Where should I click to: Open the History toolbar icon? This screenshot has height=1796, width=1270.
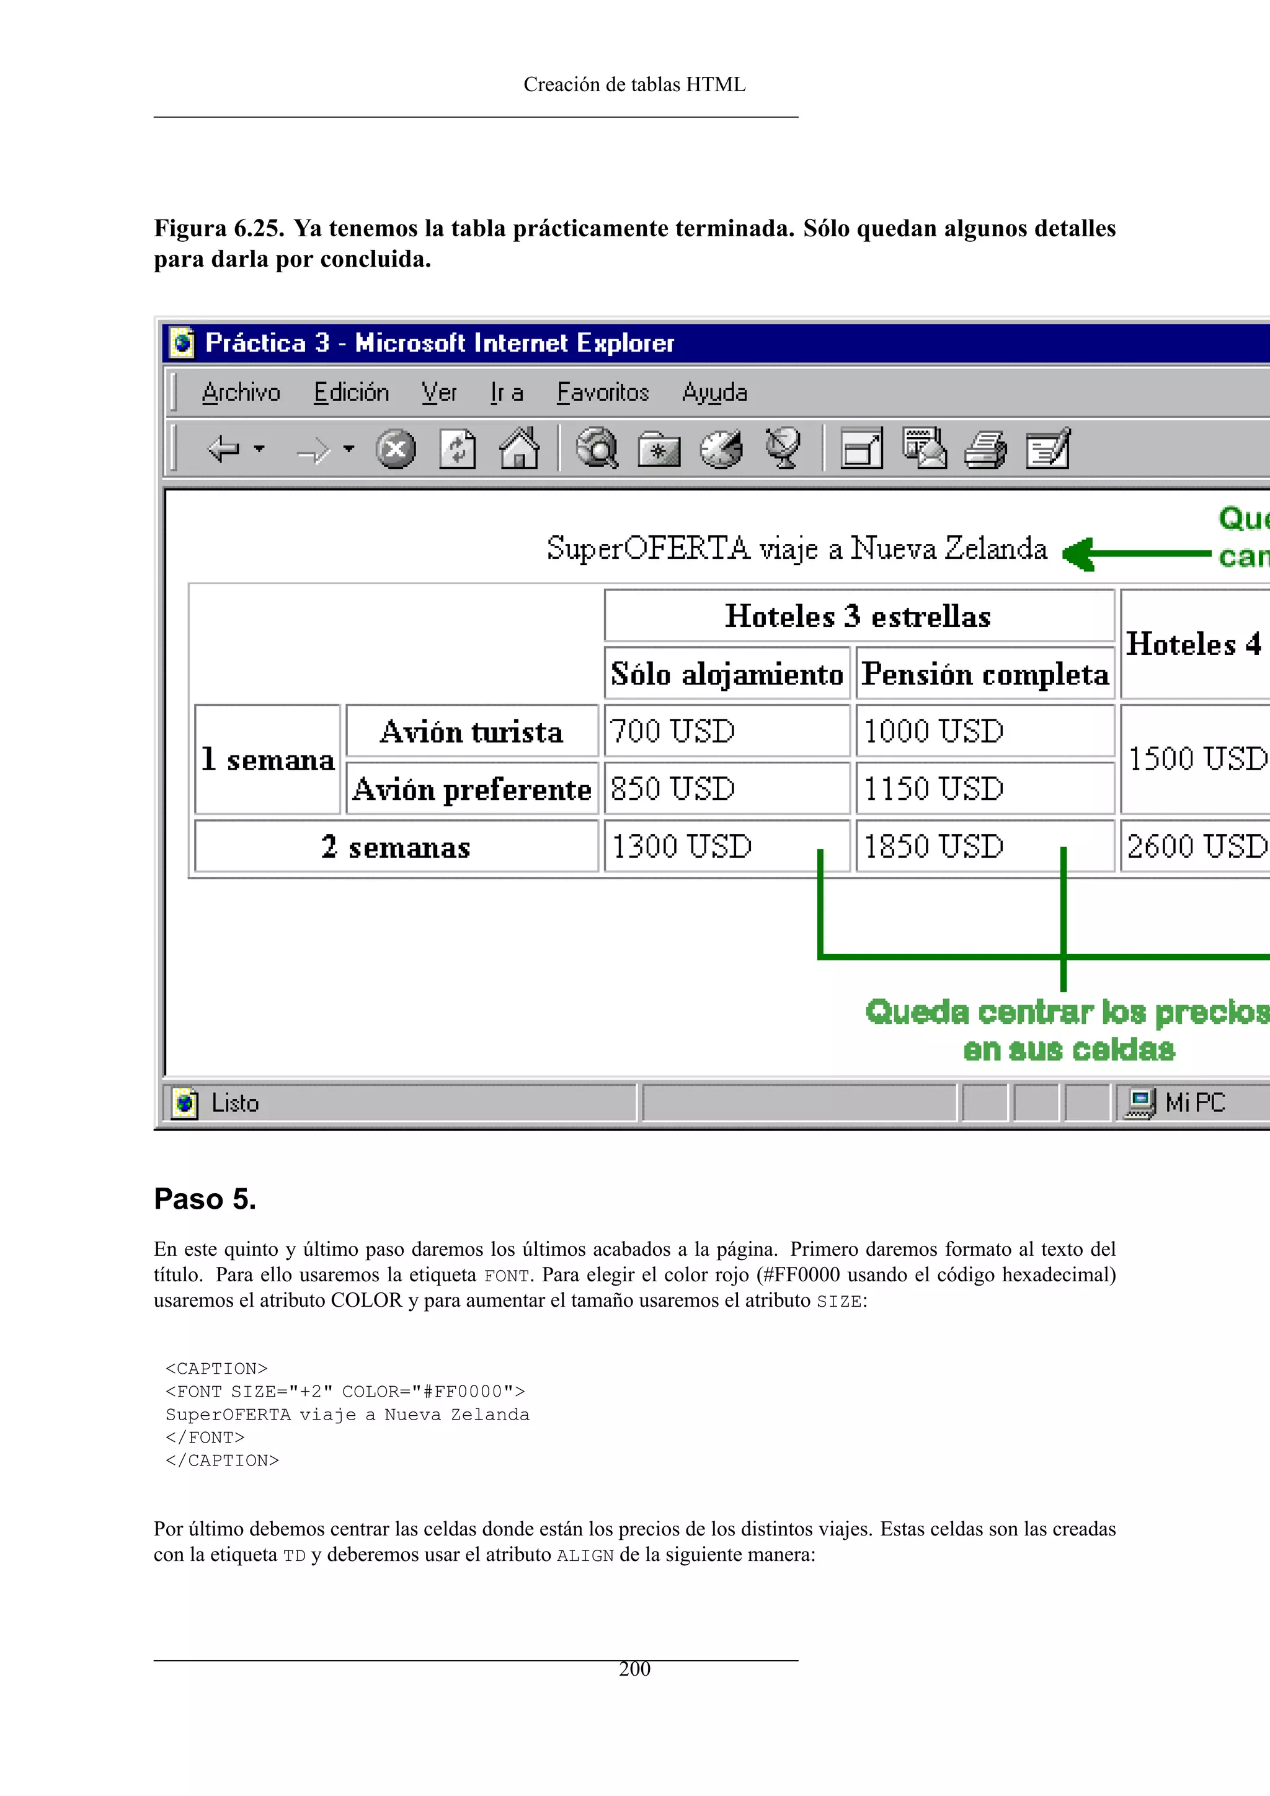tap(720, 449)
